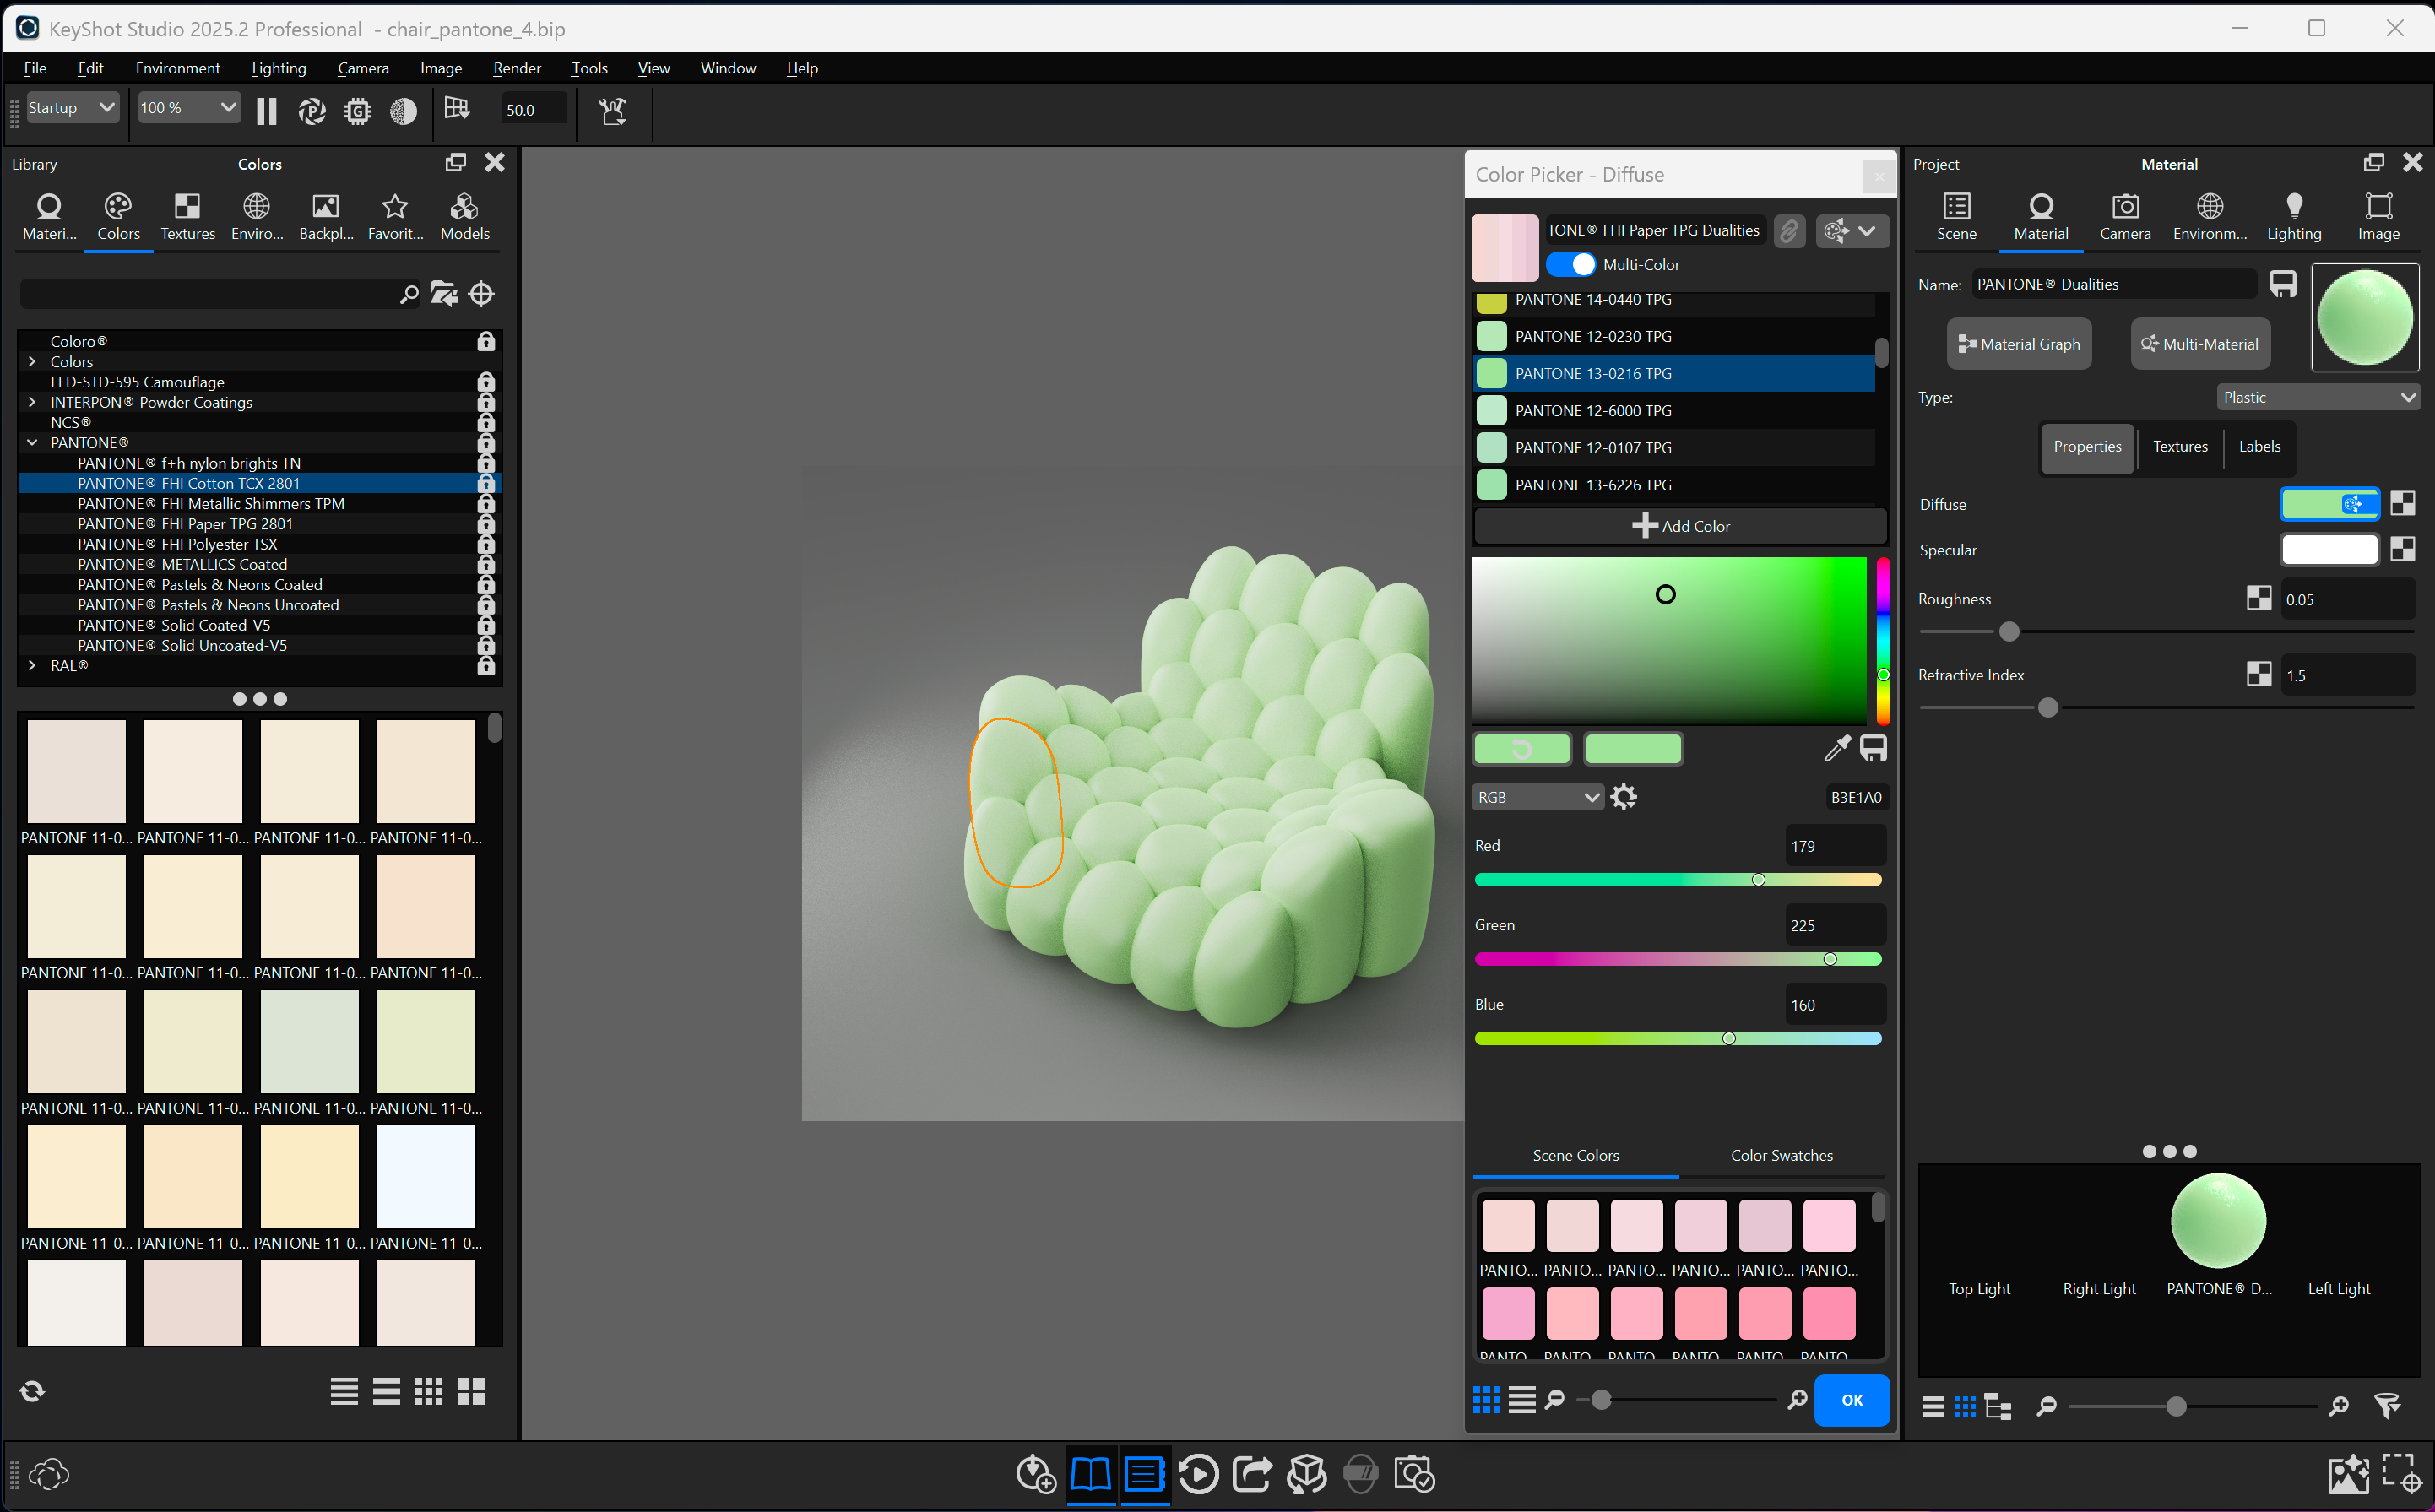Click the Performance Mode toolbar icon
This screenshot has width=2435, height=1512.
pyautogui.click(x=312, y=111)
